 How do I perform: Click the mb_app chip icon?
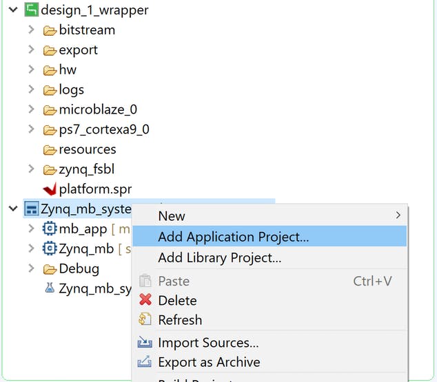pos(49,229)
